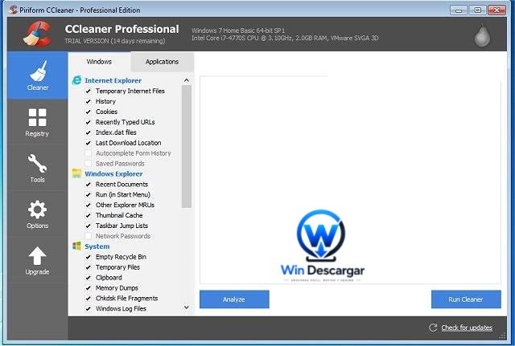Toggle Thumbnail Cache checkbox
515x346 pixels.
[88, 216]
